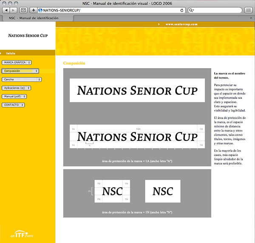Click the paragraph starting El área de protección
255x243 pixels.
(x=230, y=131)
